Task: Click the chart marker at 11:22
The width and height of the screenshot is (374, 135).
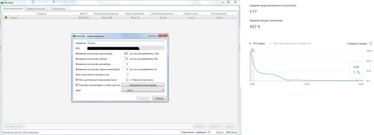Action: (356, 80)
